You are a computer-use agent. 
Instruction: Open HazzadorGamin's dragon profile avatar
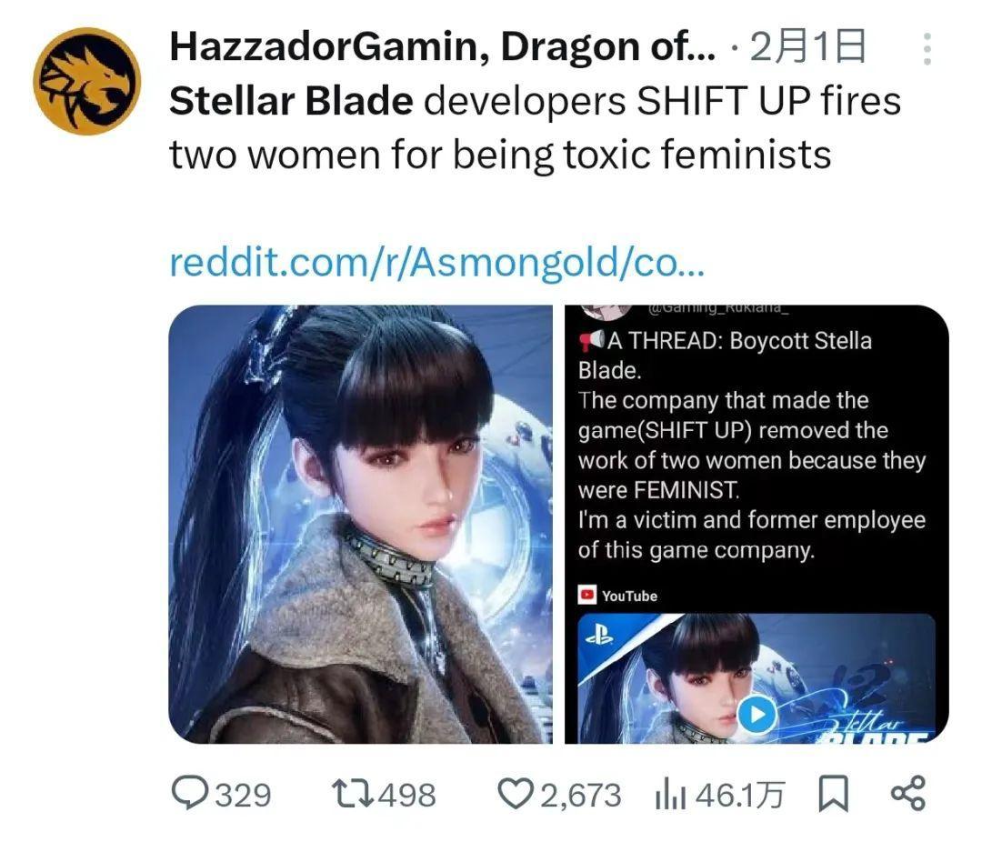[87, 81]
